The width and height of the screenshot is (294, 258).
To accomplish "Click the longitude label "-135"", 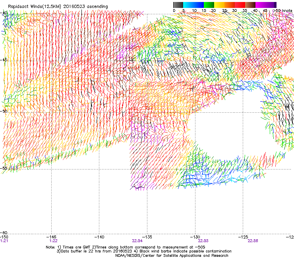I will (x=147, y=237).
